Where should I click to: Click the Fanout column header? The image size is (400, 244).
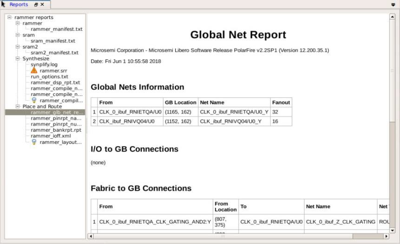[281, 103]
